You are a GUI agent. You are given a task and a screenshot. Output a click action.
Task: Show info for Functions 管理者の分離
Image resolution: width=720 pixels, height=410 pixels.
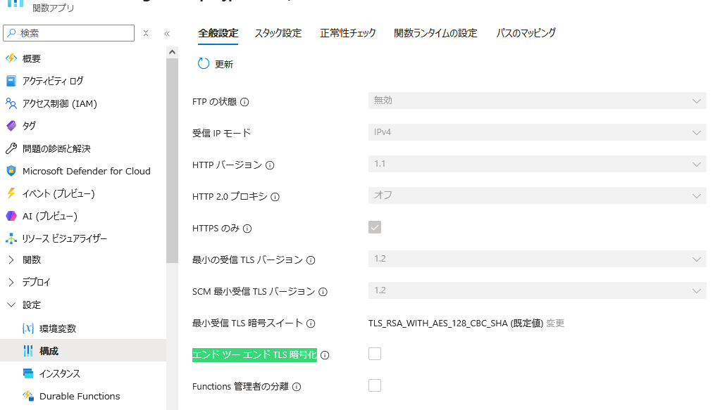(x=297, y=387)
